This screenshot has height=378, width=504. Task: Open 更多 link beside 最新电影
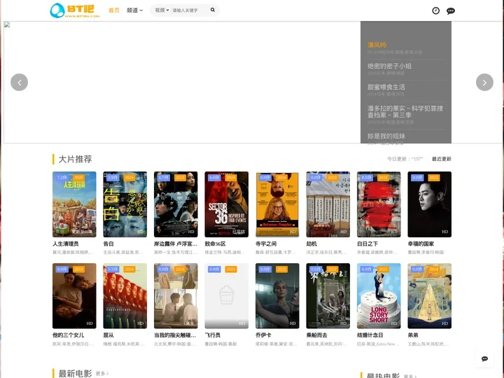click(x=102, y=374)
